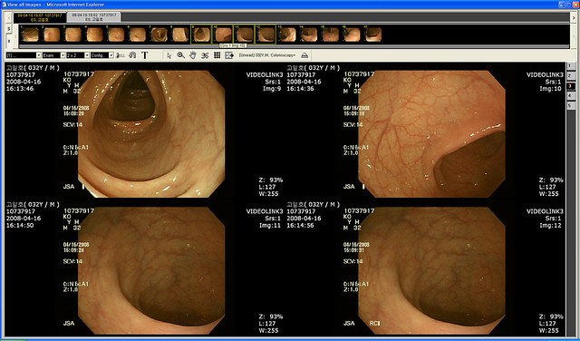Select highlighted thumbnail number 12
This screenshot has height=341, width=580.
click(266, 34)
